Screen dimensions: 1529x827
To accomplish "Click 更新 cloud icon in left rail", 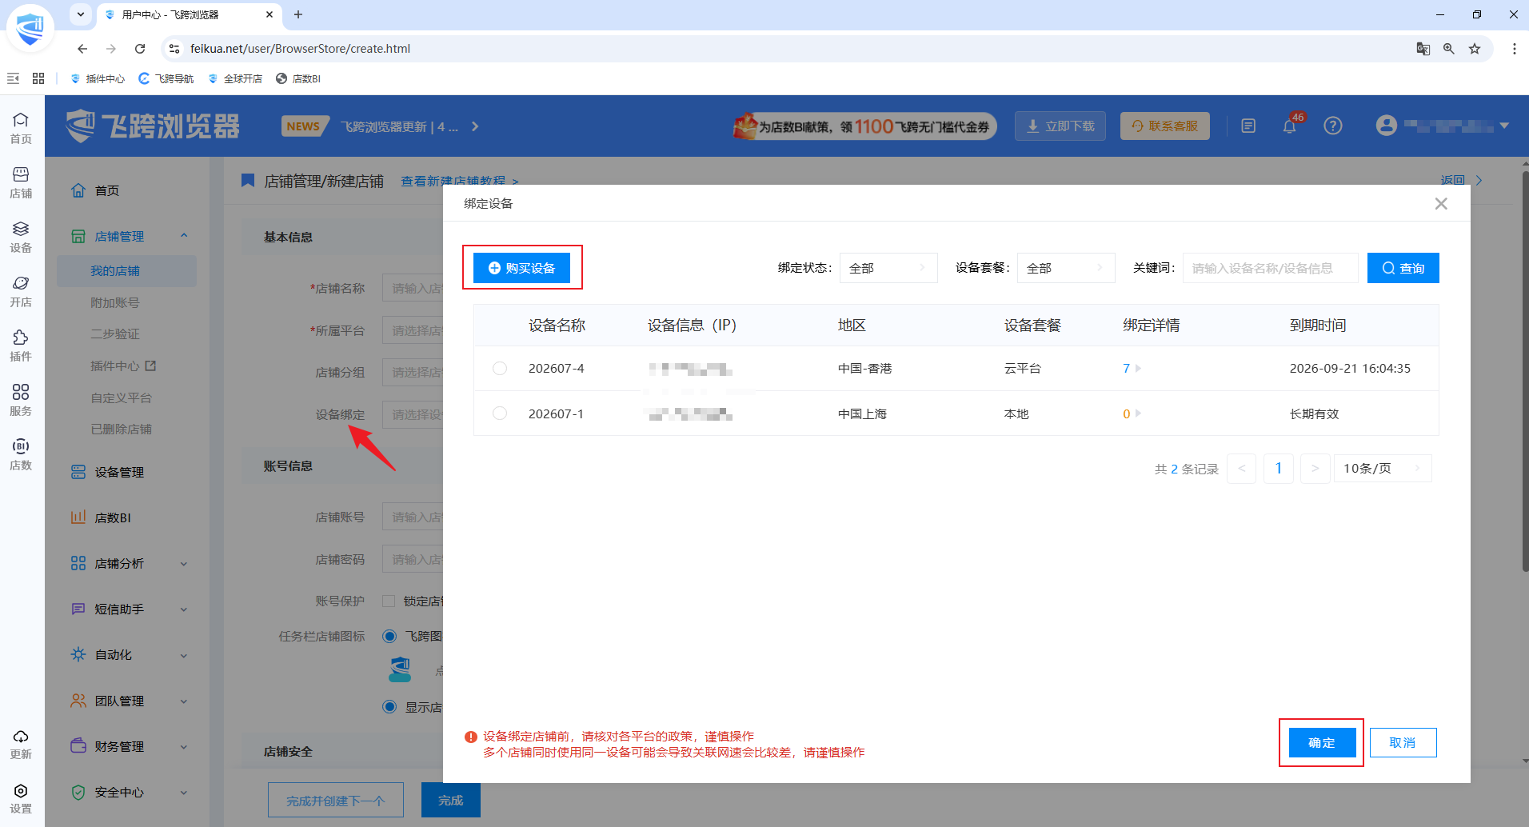I will pyautogui.click(x=21, y=743).
